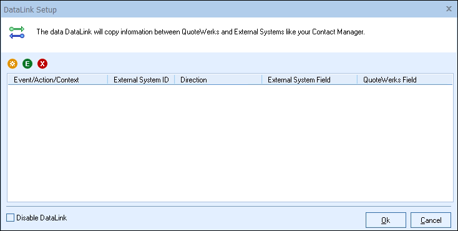Click the orange New mapping icon
This screenshot has height=231, width=458.
pyautogui.click(x=12, y=64)
